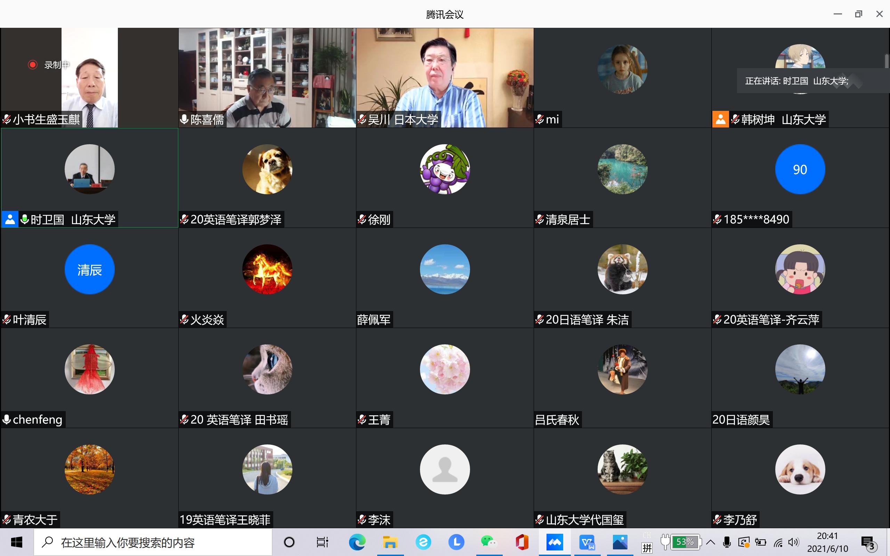Image resolution: width=890 pixels, height=556 pixels.
Task: Click the participant grid vertical scrollbar
Action: tap(887, 61)
